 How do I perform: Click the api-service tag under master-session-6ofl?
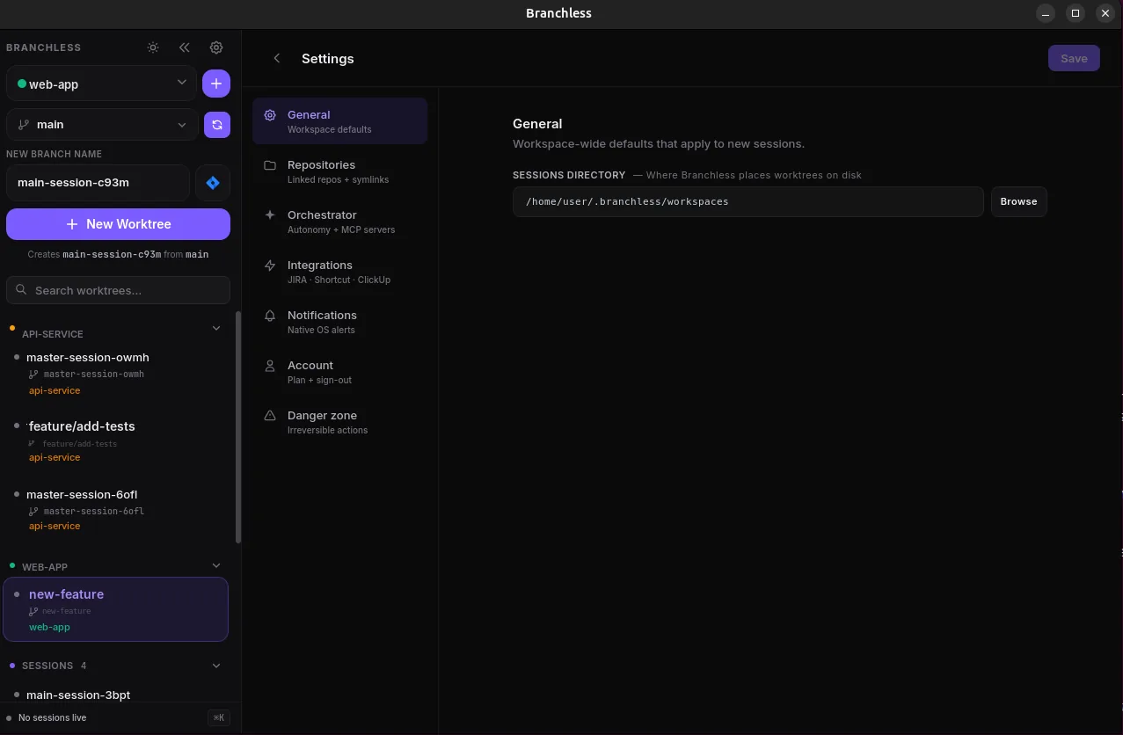(x=55, y=526)
